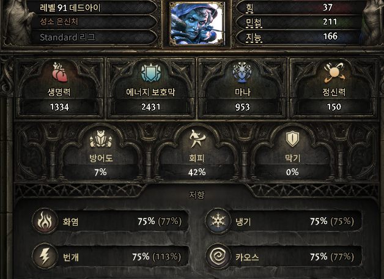The image size is (384, 279).
Task: Click the character portrait thumbnail
Action: (x=197, y=23)
